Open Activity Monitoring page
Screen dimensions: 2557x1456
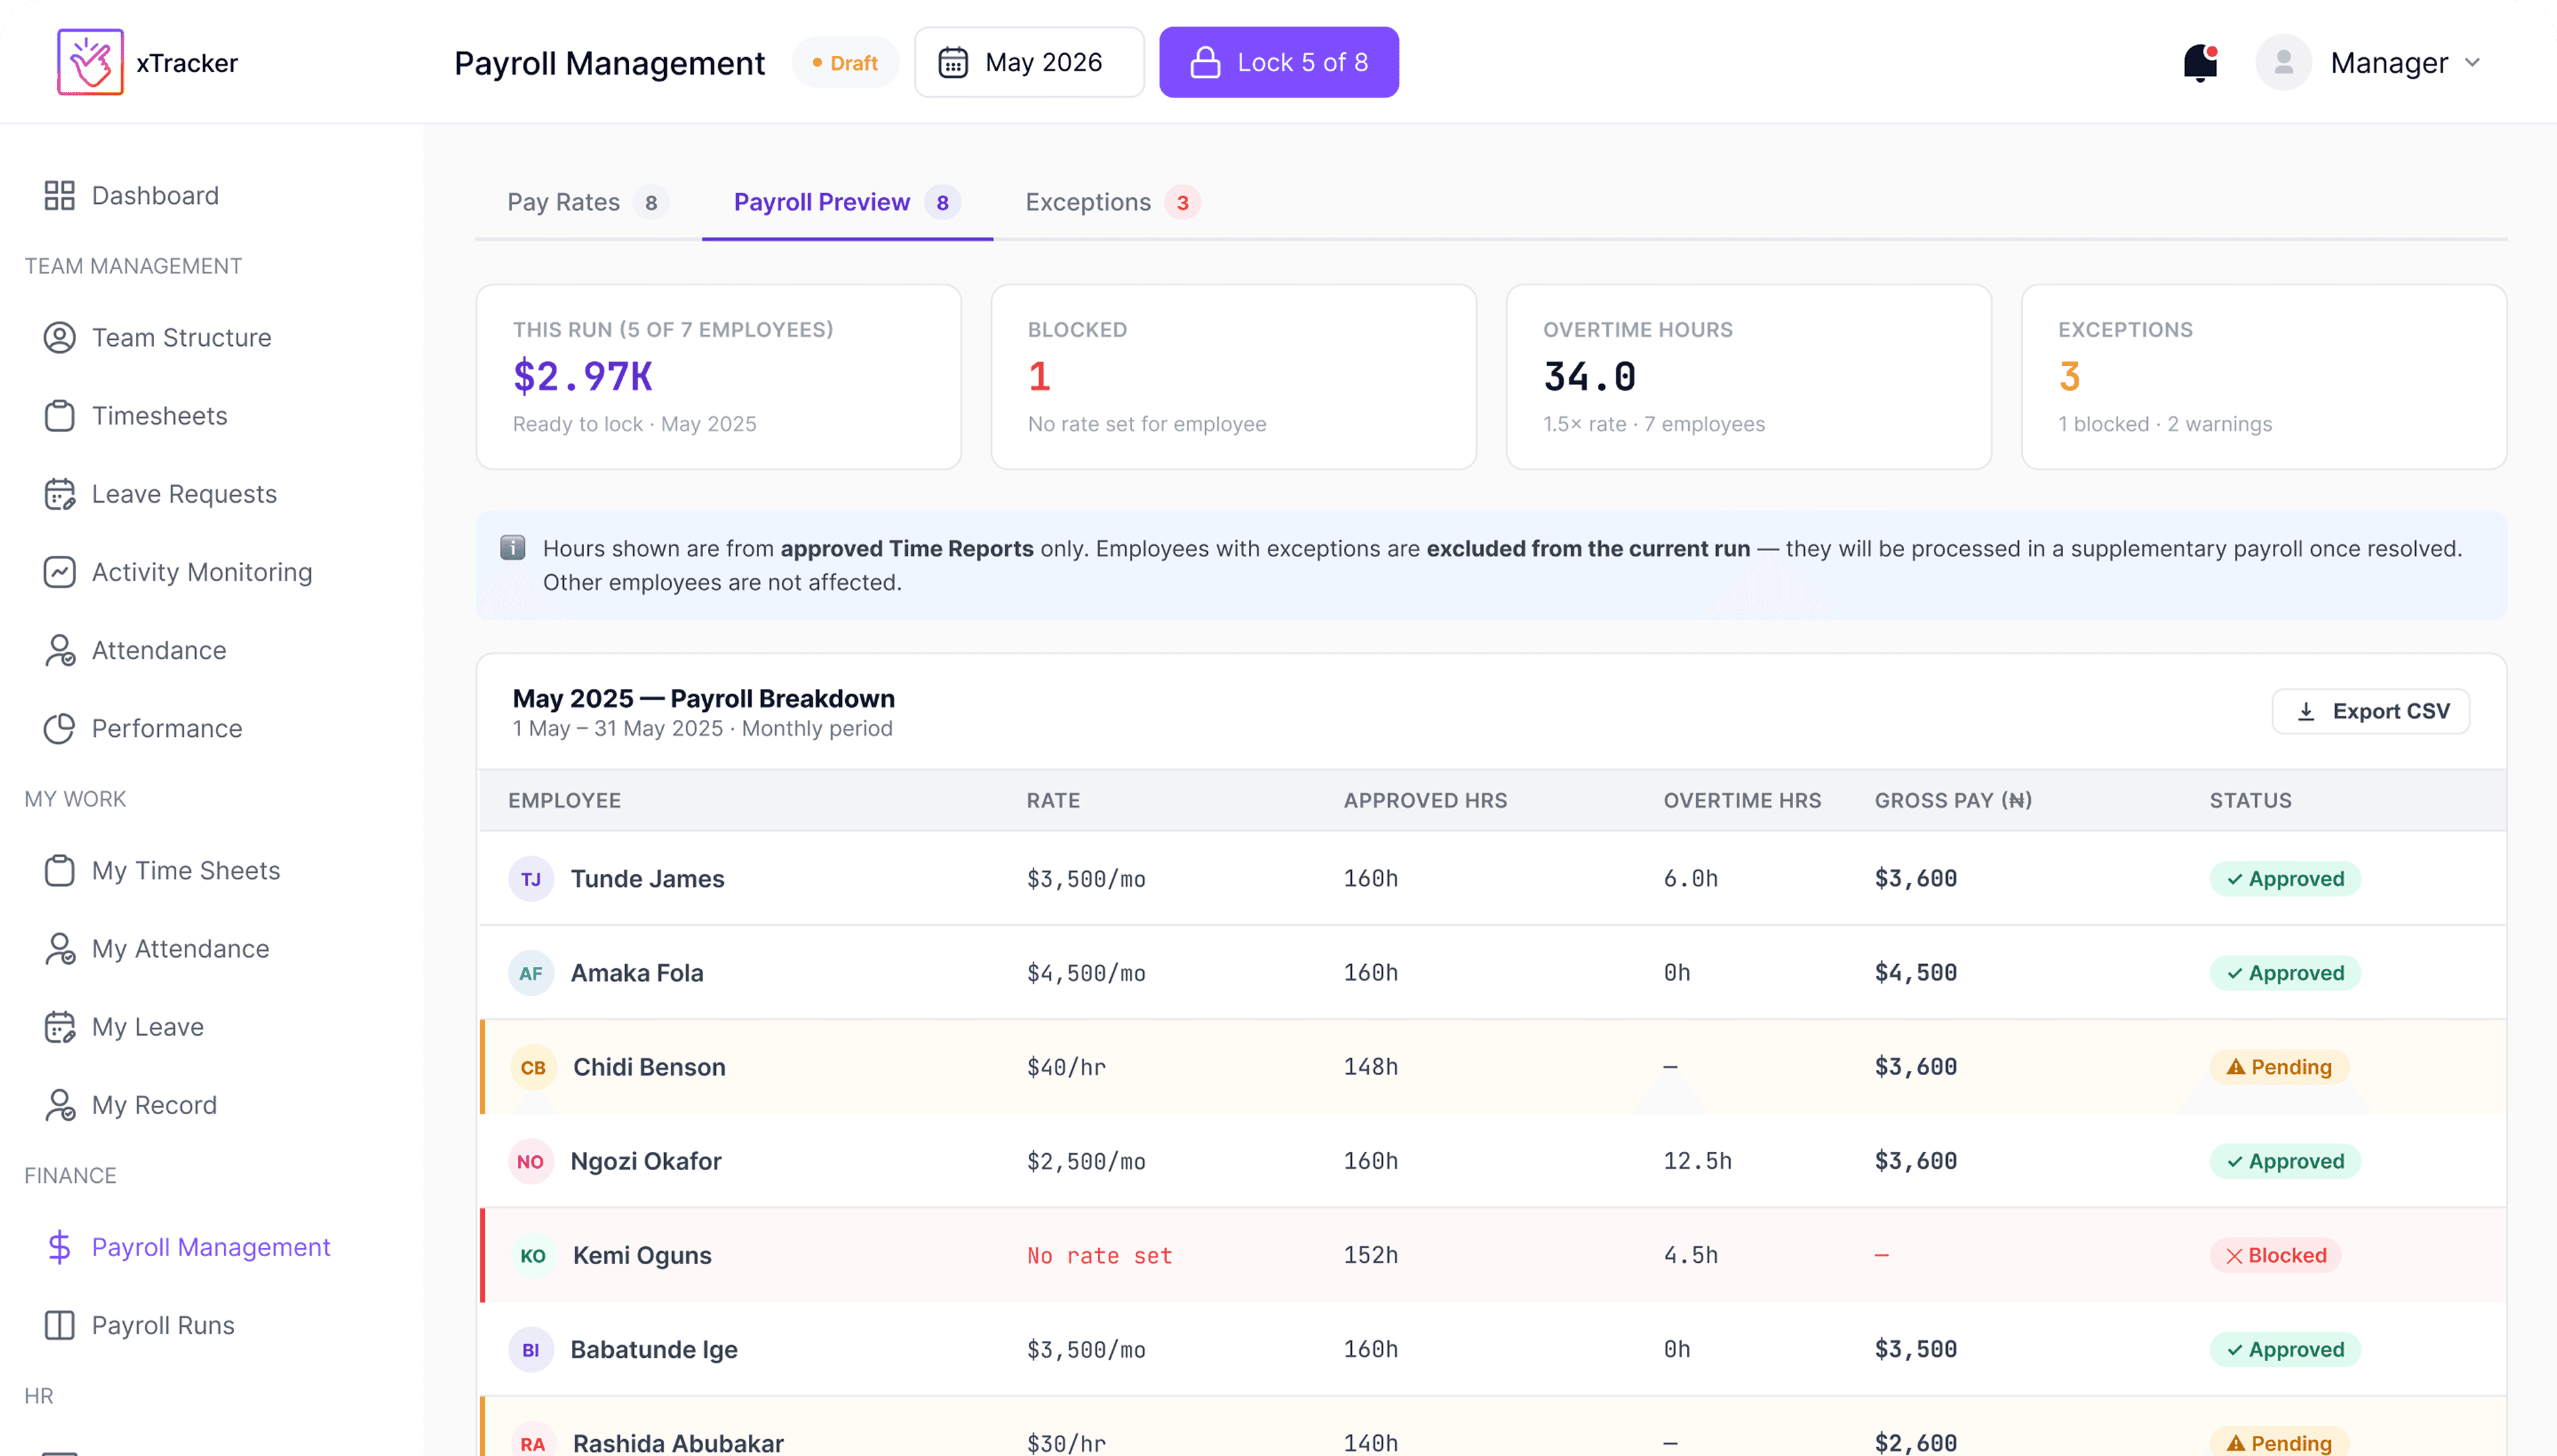pos(202,572)
